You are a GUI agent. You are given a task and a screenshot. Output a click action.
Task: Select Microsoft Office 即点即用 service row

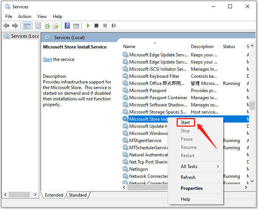click(x=185, y=83)
